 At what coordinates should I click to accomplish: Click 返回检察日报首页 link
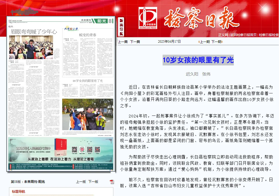pyautogui.click(x=243, y=35)
